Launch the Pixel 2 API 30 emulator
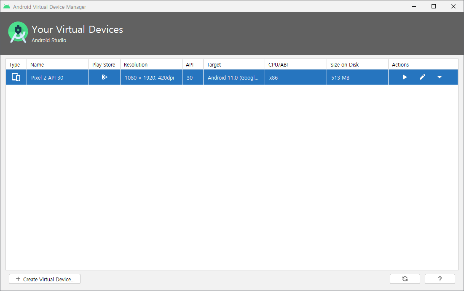 pyautogui.click(x=405, y=77)
